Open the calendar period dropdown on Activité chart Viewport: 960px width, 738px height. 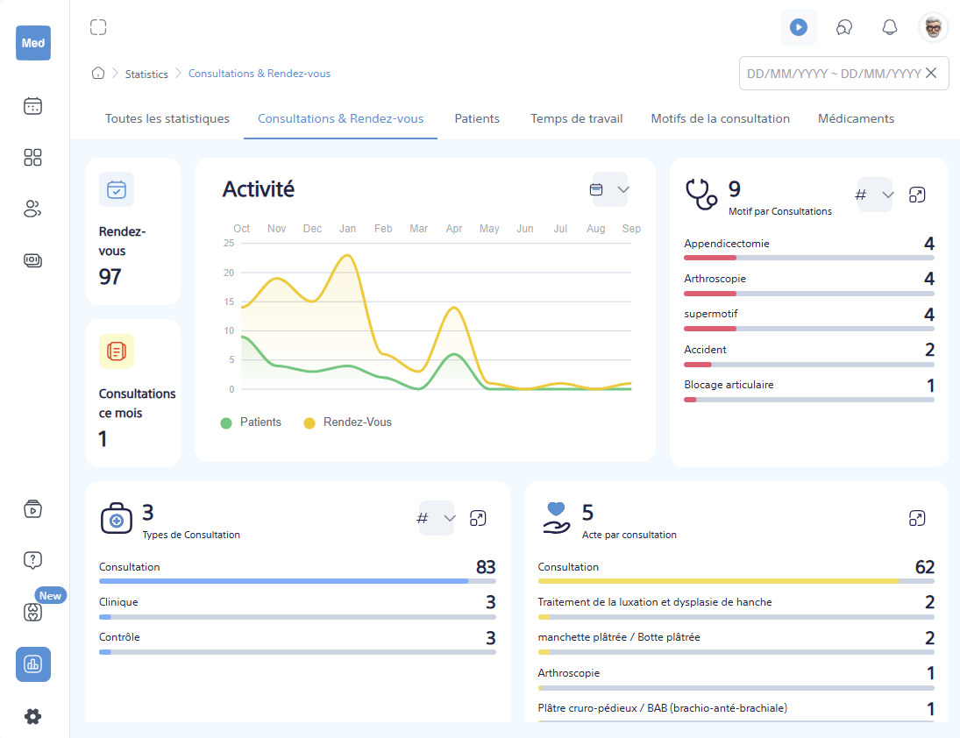click(608, 189)
